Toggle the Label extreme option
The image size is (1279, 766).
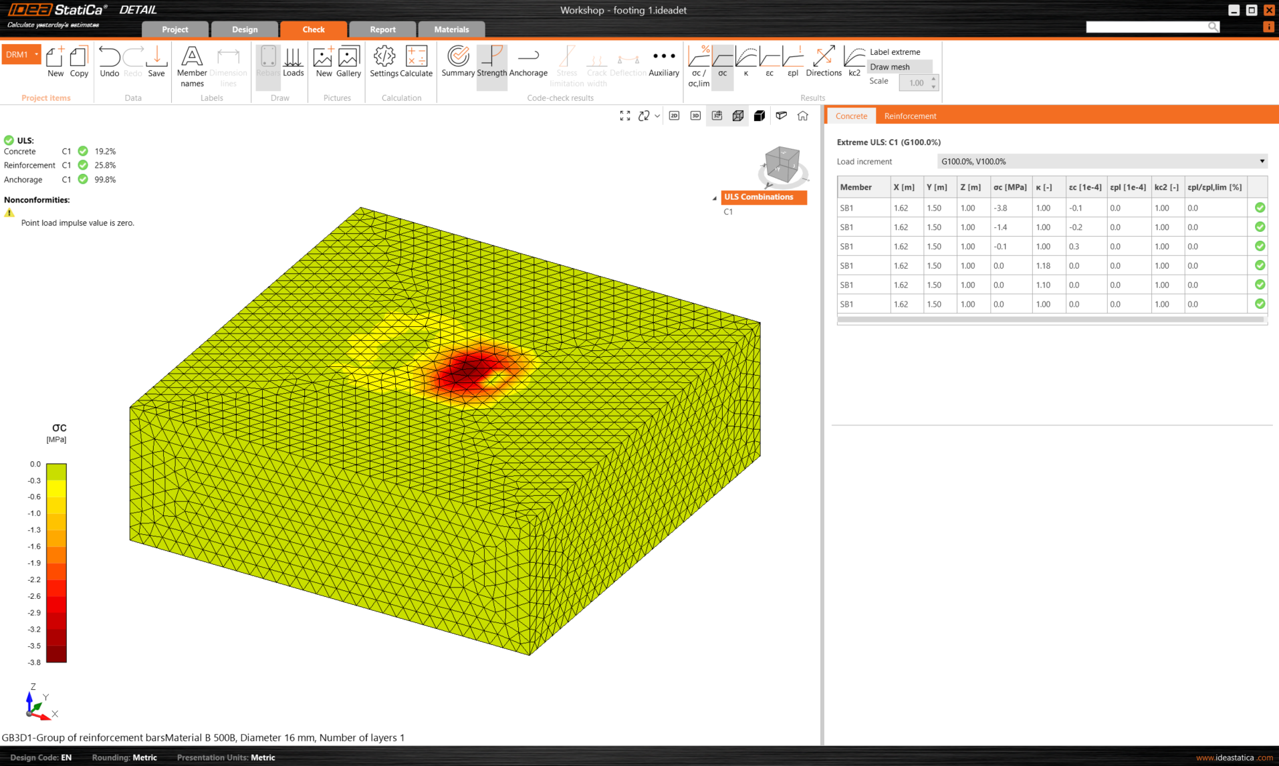[x=895, y=51]
